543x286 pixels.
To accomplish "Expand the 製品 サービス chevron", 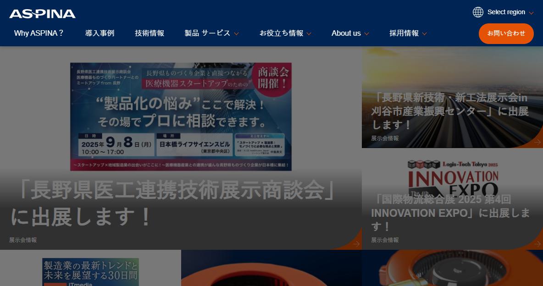I will click(236, 34).
